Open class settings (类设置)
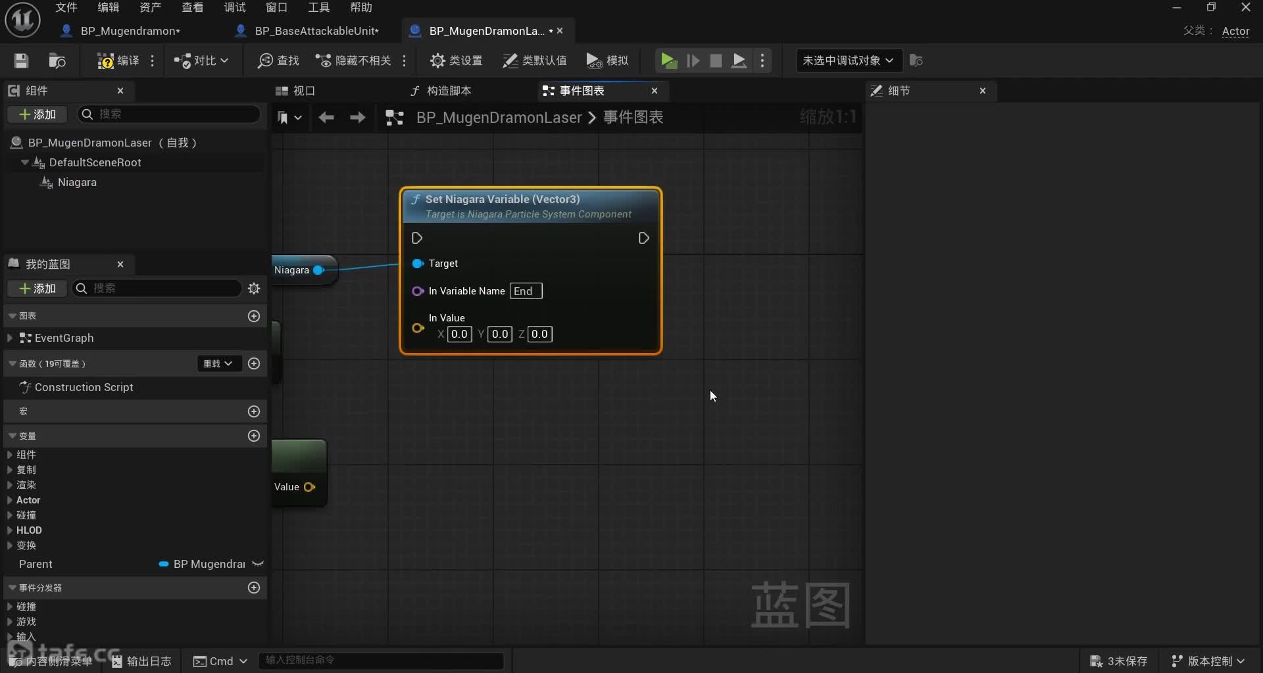The width and height of the screenshot is (1263, 673). pyautogui.click(x=457, y=60)
